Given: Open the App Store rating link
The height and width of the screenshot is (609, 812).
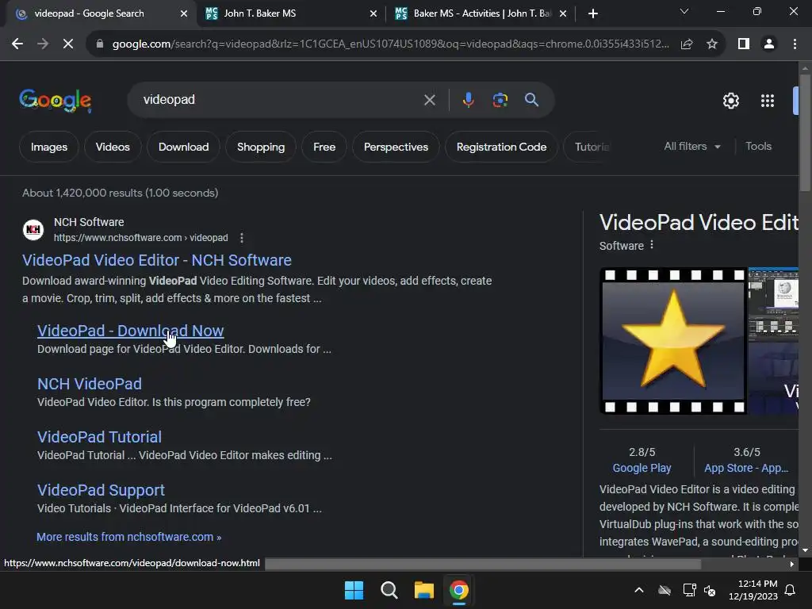Looking at the screenshot, I should pyautogui.click(x=746, y=468).
